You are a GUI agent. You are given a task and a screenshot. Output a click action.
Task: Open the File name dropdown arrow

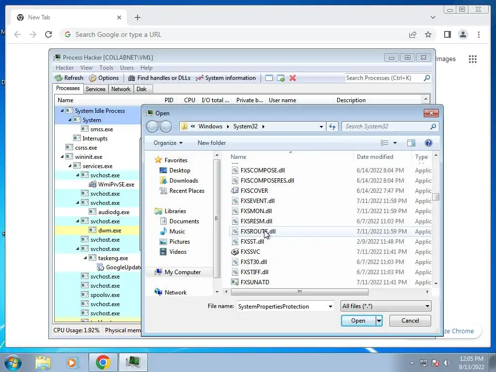(x=330, y=307)
